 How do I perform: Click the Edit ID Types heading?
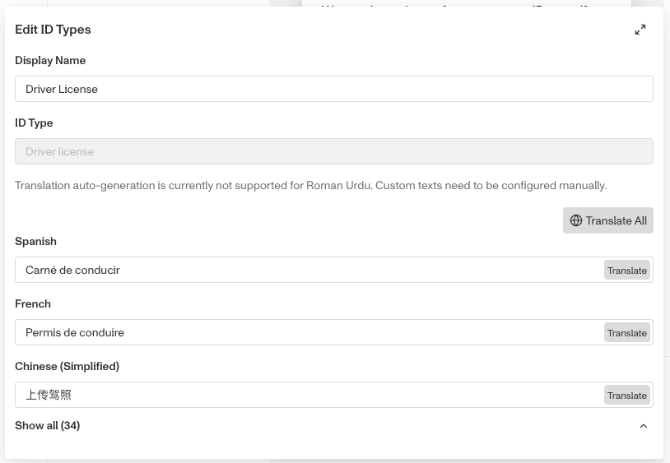pos(53,30)
